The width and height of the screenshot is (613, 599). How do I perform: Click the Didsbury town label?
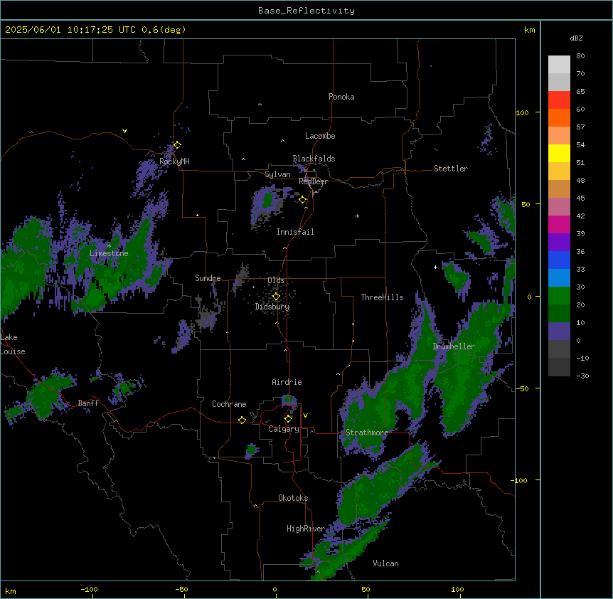pos(272,307)
